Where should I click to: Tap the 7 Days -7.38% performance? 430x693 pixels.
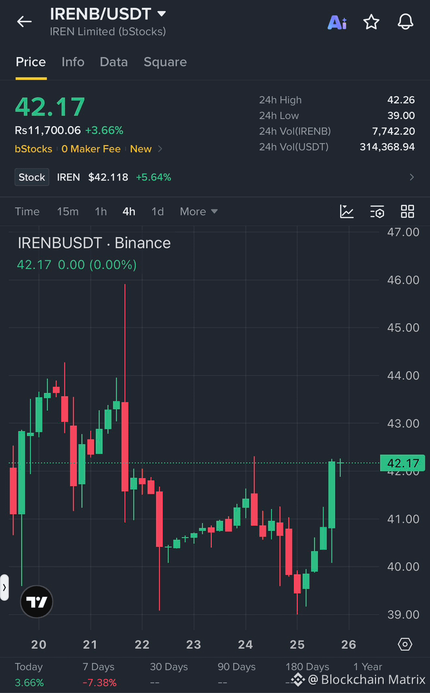pos(99,674)
